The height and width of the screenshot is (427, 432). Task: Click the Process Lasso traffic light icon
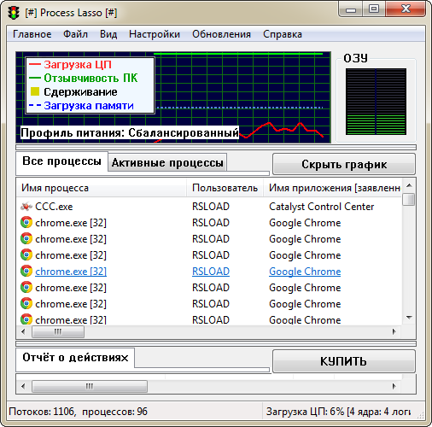(x=14, y=13)
